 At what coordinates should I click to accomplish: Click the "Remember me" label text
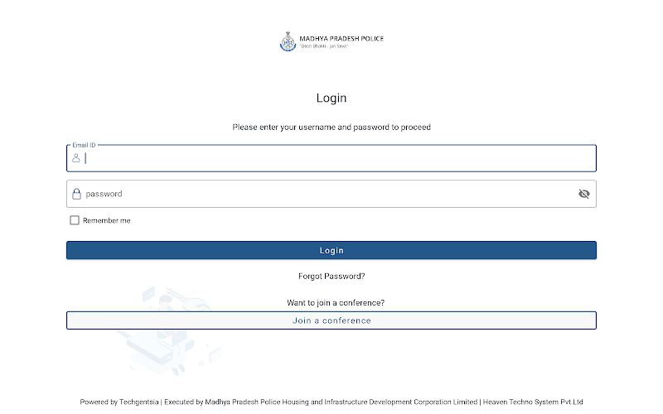click(106, 221)
